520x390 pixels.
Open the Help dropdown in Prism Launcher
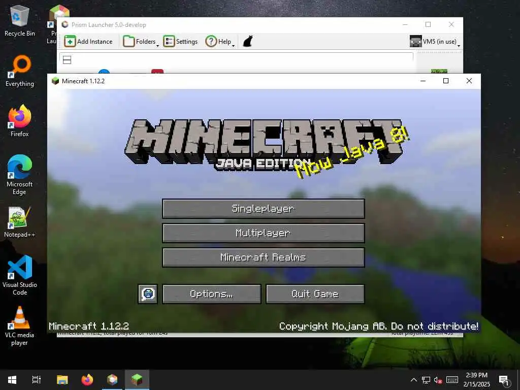click(220, 42)
